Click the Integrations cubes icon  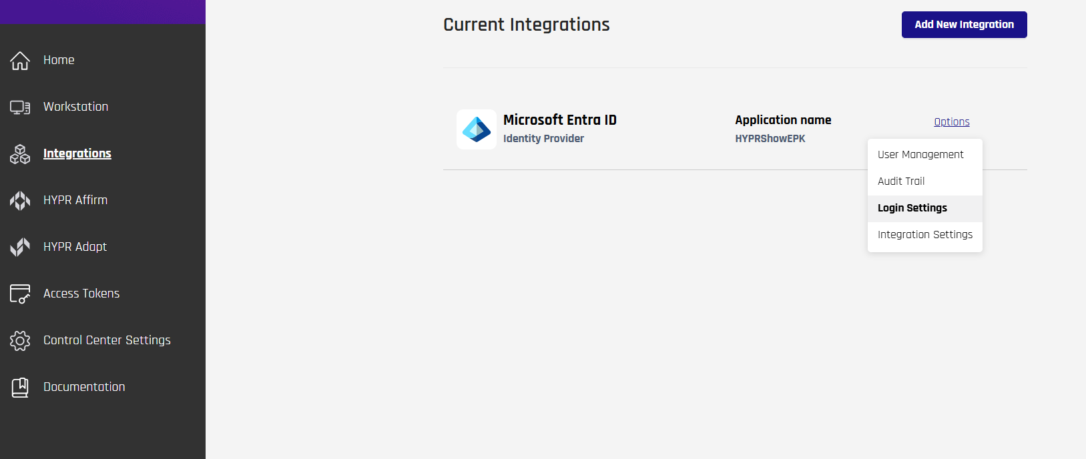[x=20, y=153]
